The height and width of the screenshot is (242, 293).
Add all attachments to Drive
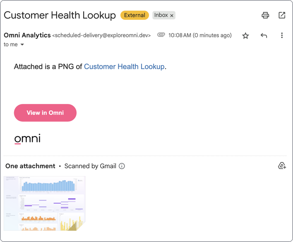click(282, 166)
